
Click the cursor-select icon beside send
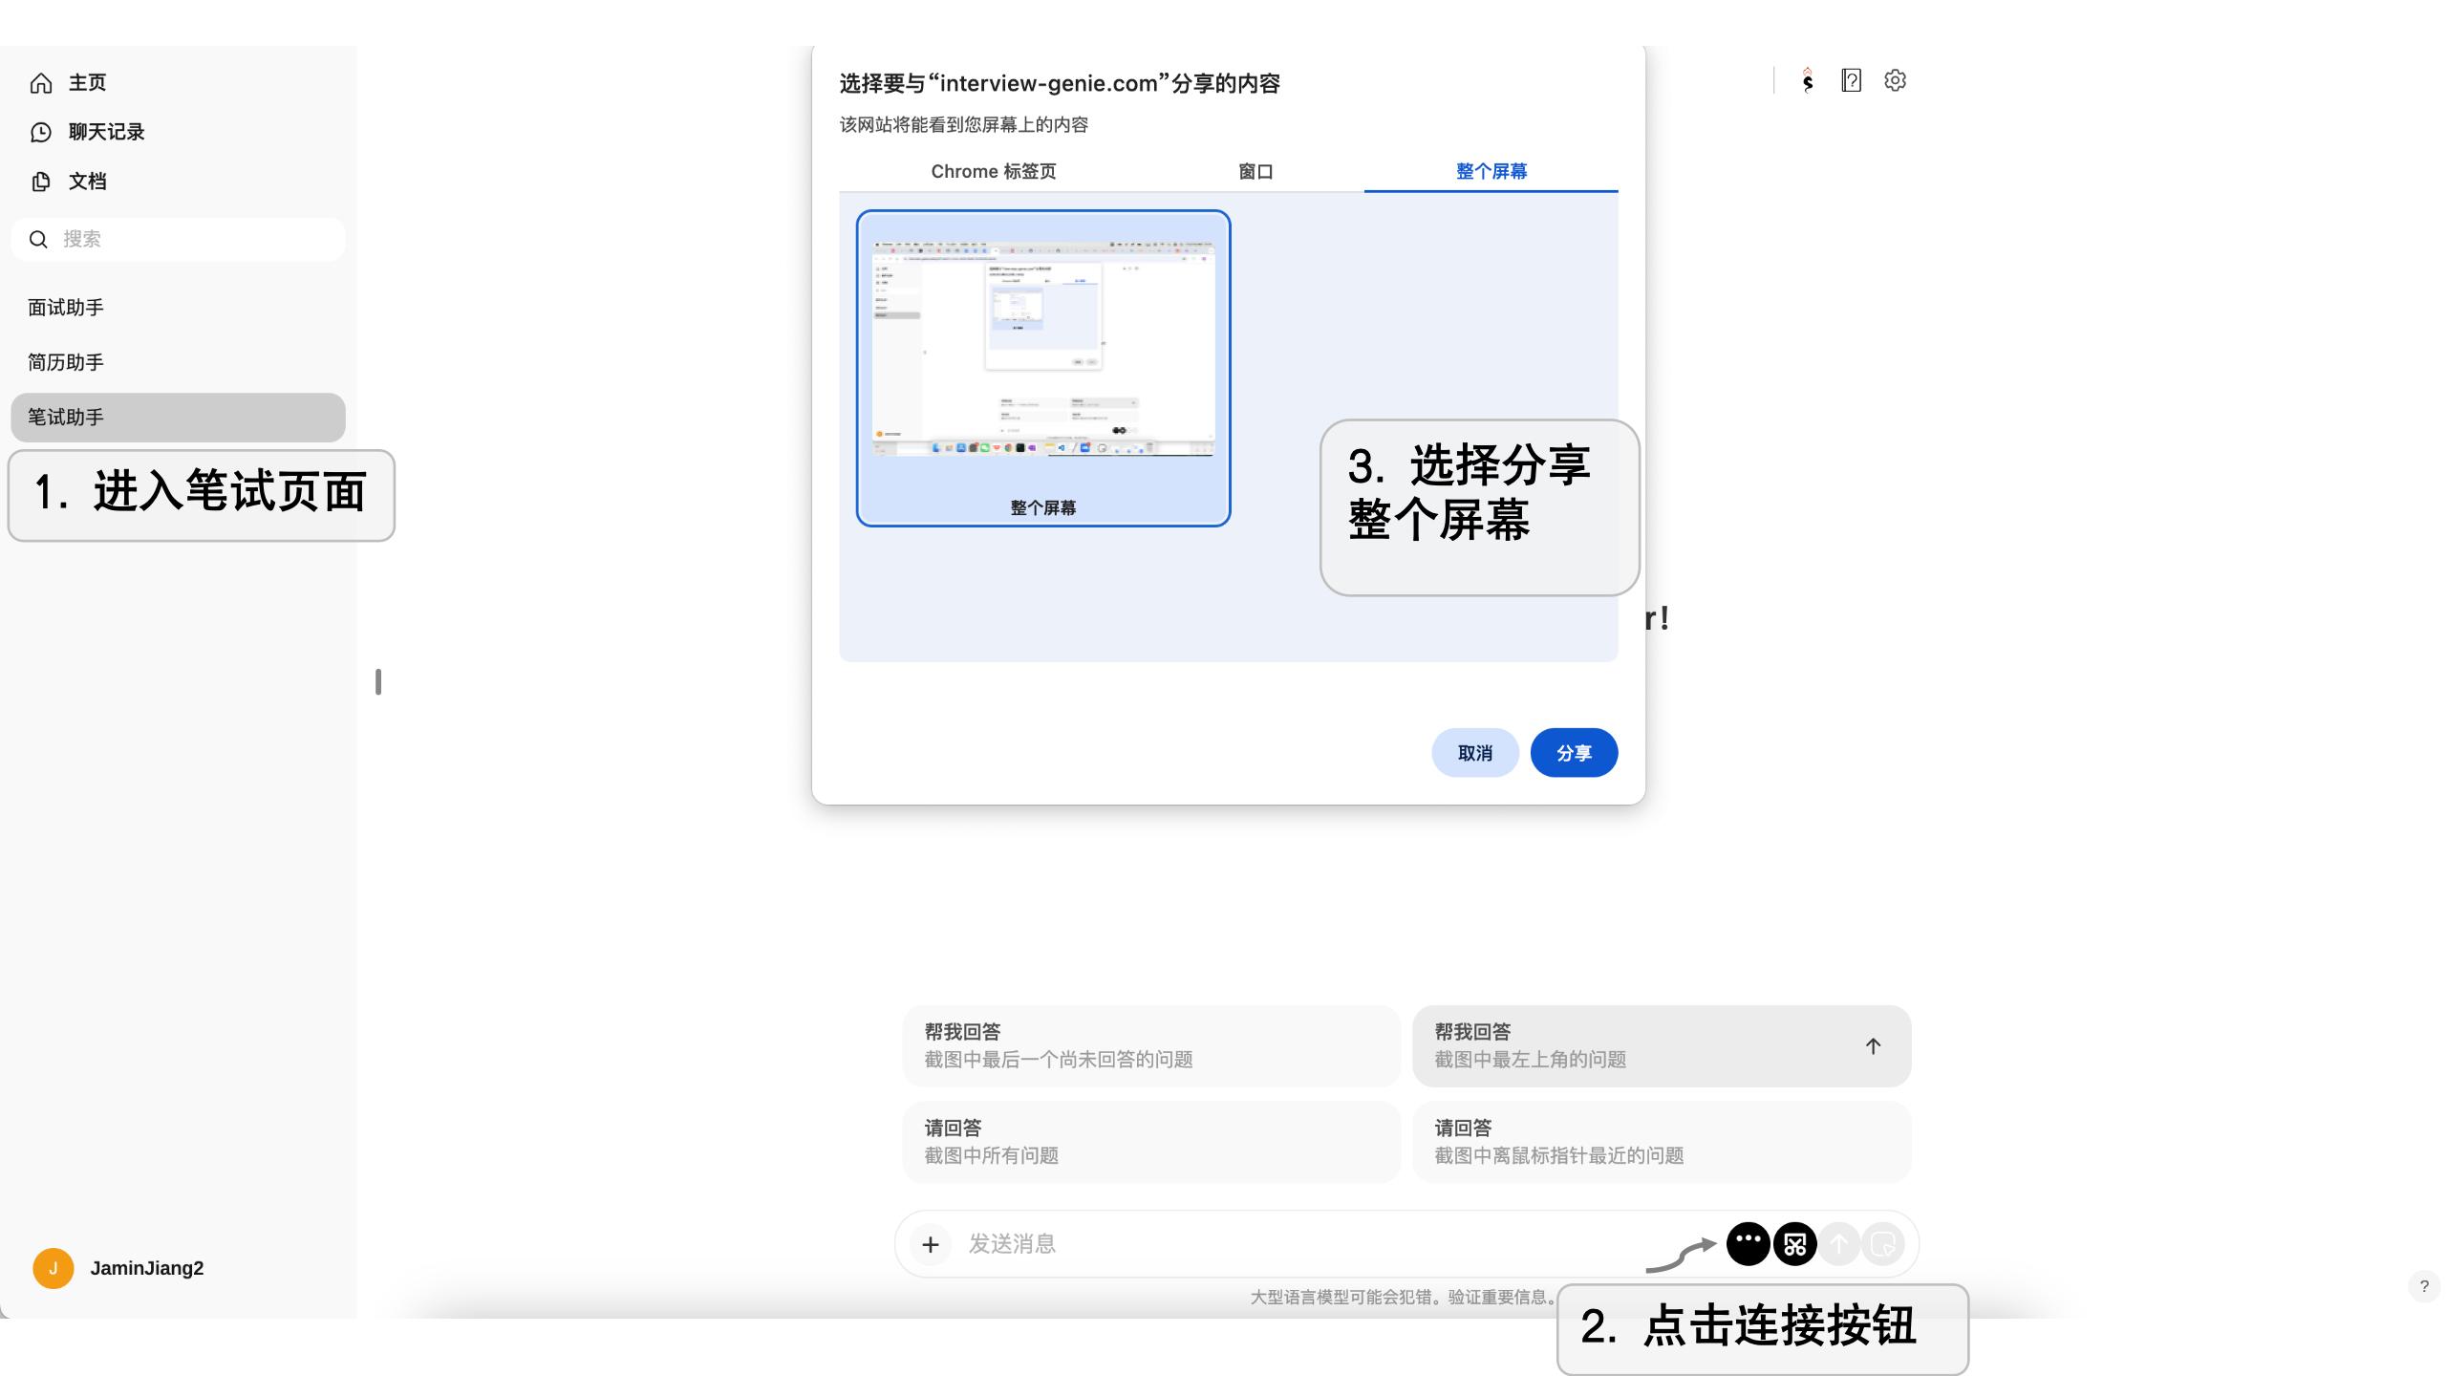click(1882, 1244)
